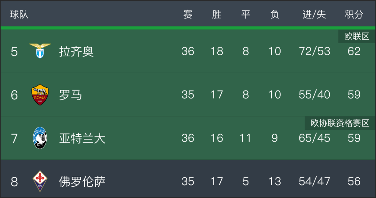Click the 欧协联资格赛区 zone label
Image resolution: width=376 pixels, height=198 pixels.
[340, 123]
